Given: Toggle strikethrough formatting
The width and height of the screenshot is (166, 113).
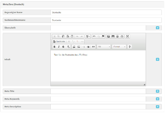Looking at the screenshot, I should click(63, 47).
